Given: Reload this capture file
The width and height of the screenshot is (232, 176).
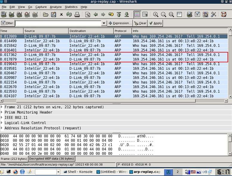Looking at the screenshot, I should click(69, 15).
